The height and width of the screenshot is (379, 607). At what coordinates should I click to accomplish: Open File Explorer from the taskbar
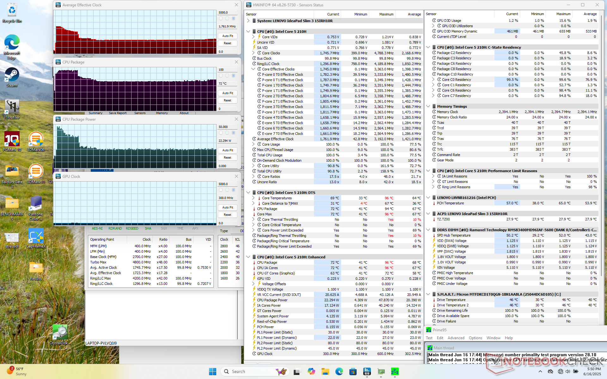point(325,371)
